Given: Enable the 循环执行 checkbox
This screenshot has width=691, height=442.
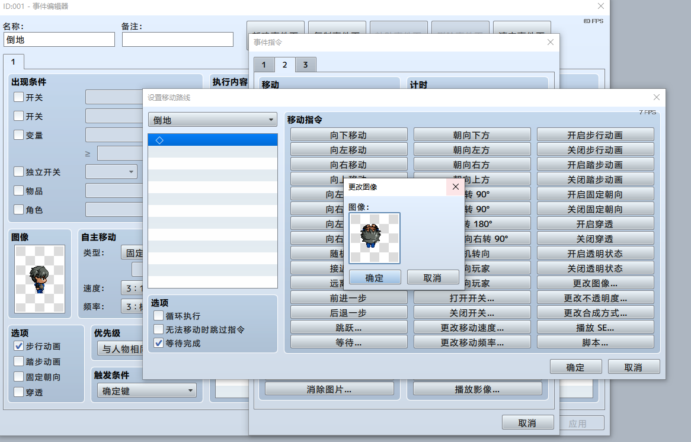Looking at the screenshot, I should click(159, 316).
